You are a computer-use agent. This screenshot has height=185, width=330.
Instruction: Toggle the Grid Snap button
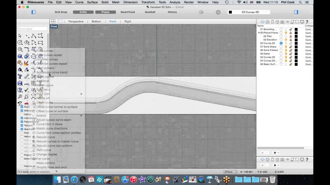[61, 12]
